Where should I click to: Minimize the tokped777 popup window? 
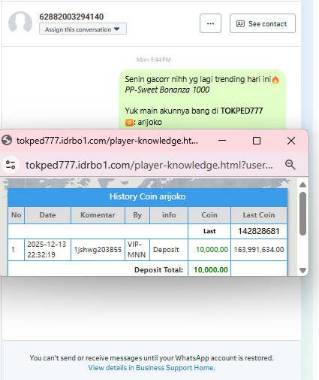(x=222, y=141)
